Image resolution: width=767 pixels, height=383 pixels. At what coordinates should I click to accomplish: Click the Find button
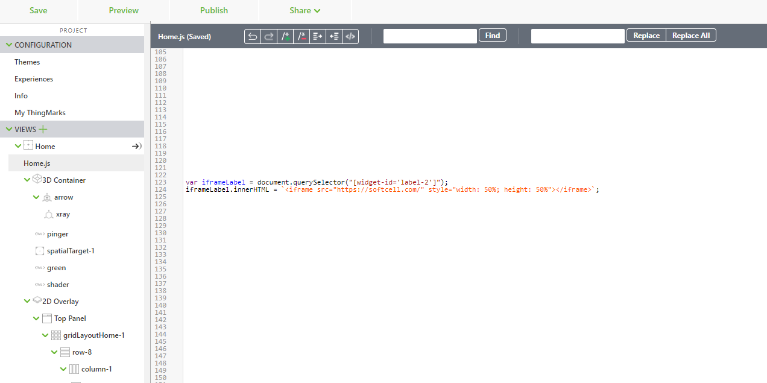[492, 35]
